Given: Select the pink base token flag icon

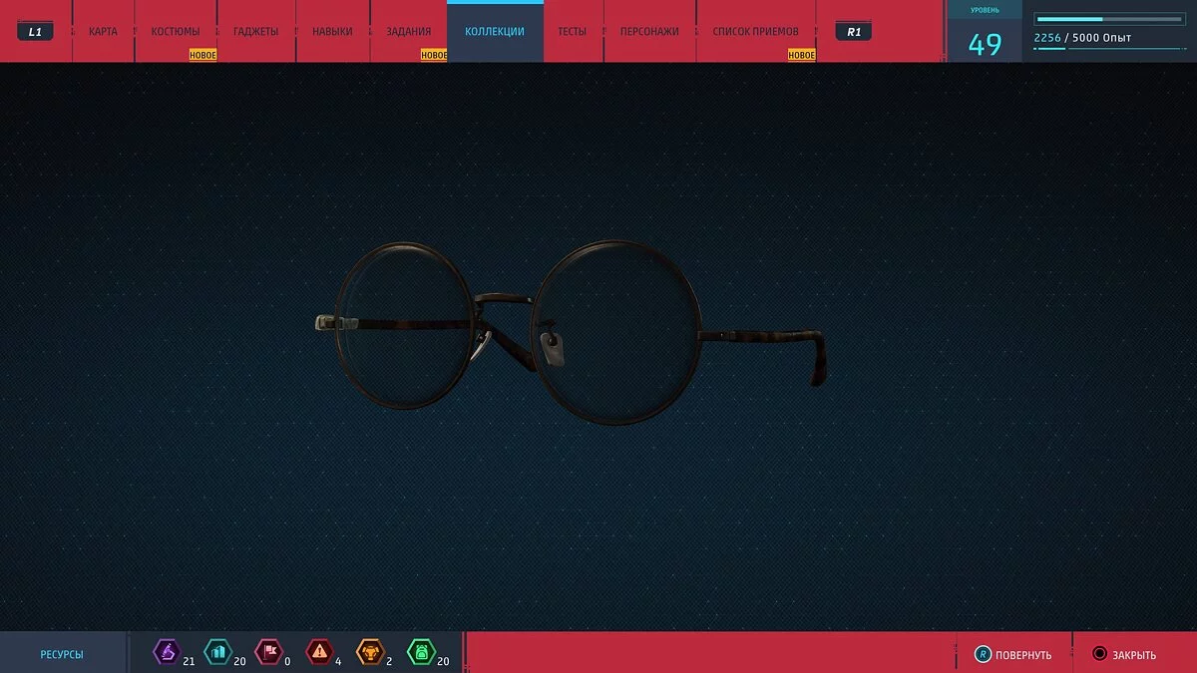Looking at the screenshot, I should [267, 652].
